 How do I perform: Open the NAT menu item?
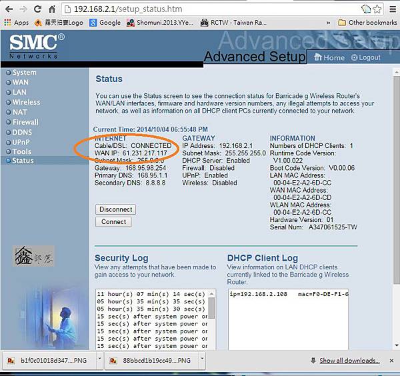[17, 112]
